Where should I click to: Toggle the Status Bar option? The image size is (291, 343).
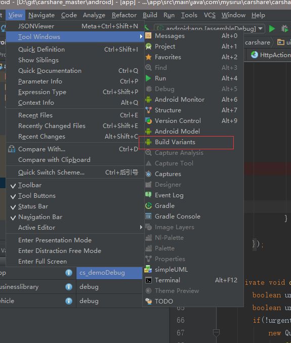point(75,206)
